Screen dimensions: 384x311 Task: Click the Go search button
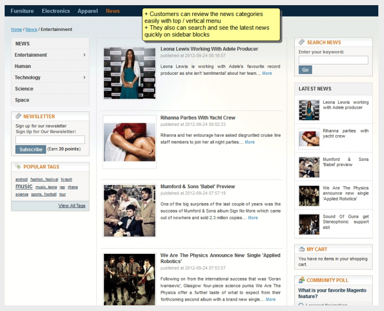(x=305, y=70)
